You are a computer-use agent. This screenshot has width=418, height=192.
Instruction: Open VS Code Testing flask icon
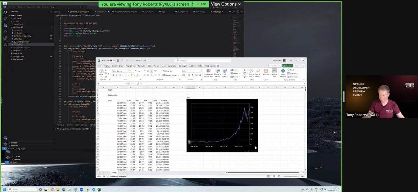point(5,45)
